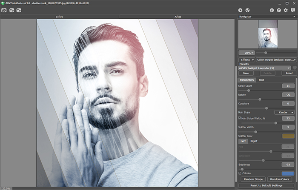This screenshot has height=190, width=298.
Task: Click Reset to Default Settings button
Action: click(267, 185)
